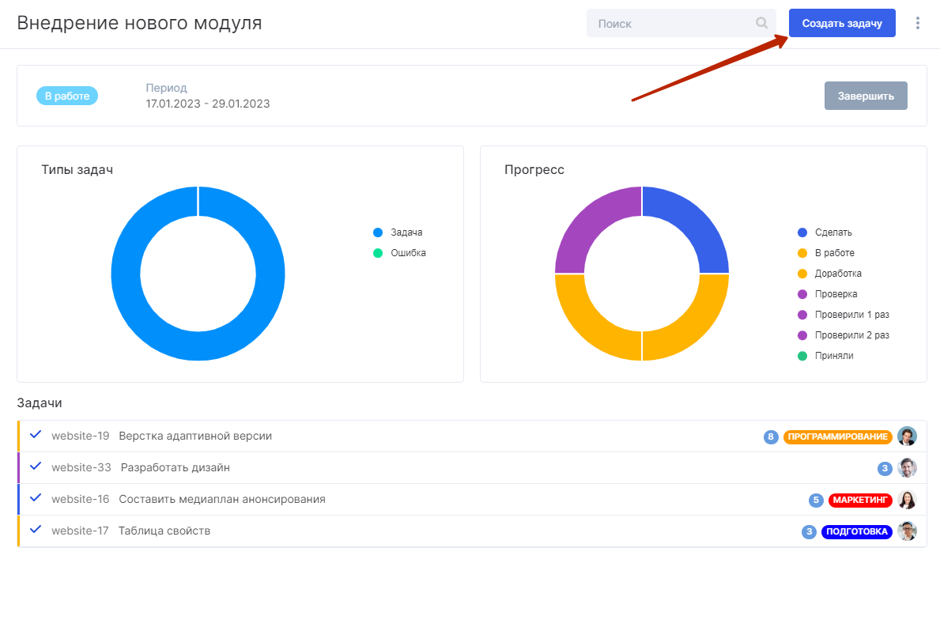
Task: Click the ПОДГОТОВКА tag
Action: 857,531
